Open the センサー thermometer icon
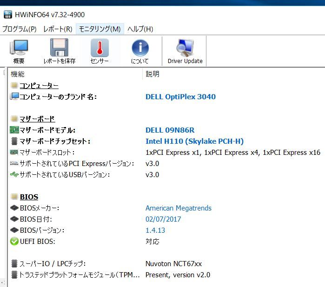Viewport: 325px width, 287px height. 99,48
